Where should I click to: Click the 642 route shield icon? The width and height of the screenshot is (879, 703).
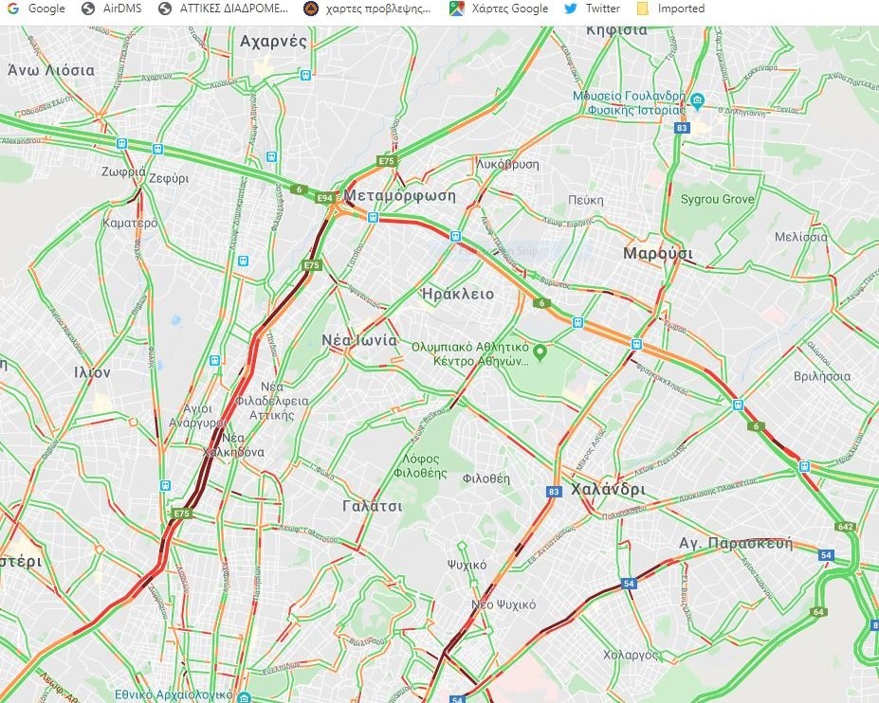845,527
